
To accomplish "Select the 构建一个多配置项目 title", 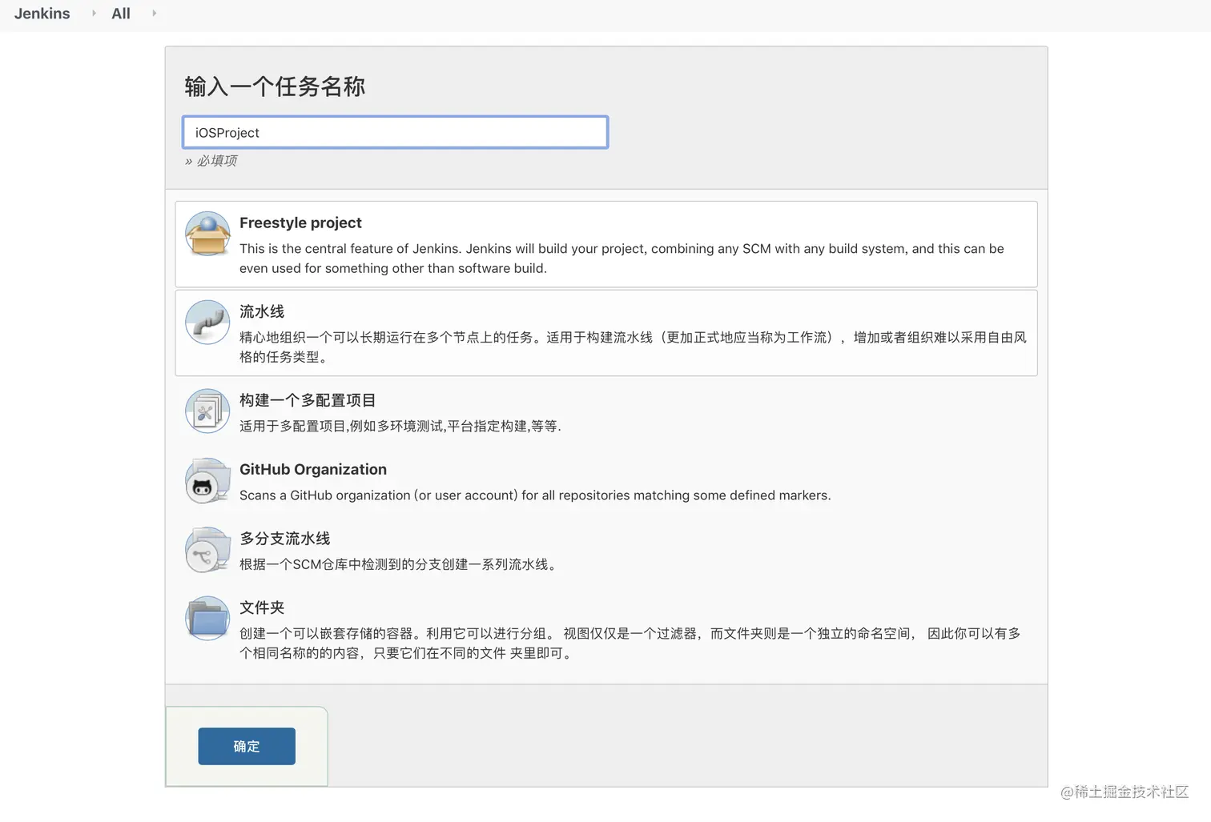I will [308, 400].
